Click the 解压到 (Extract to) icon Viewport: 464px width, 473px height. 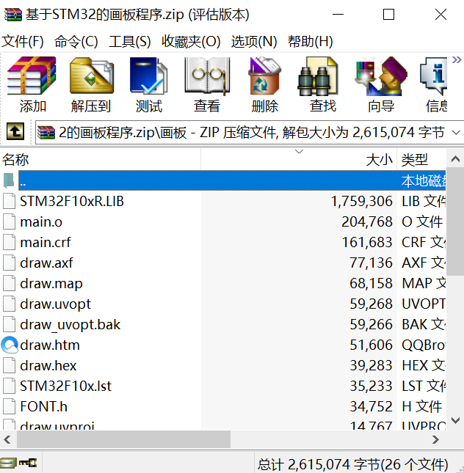90,85
